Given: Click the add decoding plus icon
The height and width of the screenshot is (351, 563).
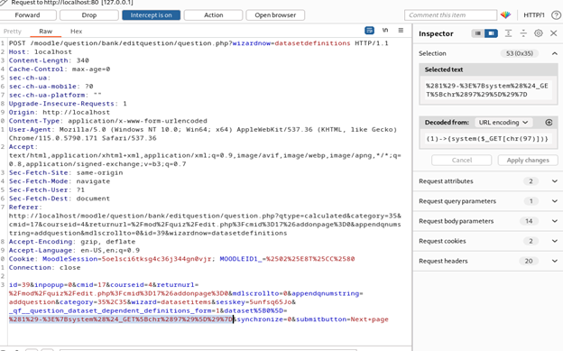Looking at the screenshot, I should click(549, 123).
